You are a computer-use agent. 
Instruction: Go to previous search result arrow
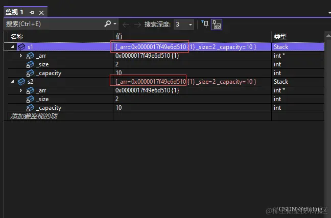[x=126, y=25]
